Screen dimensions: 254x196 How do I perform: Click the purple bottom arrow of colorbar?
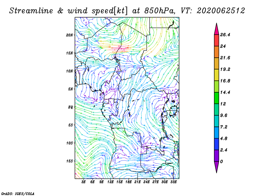click(x=217, y=167)
